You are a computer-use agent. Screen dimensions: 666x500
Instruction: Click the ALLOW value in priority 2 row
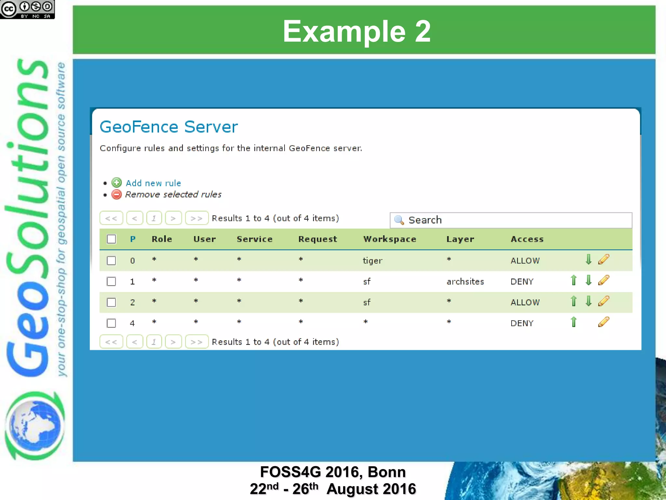525,302
